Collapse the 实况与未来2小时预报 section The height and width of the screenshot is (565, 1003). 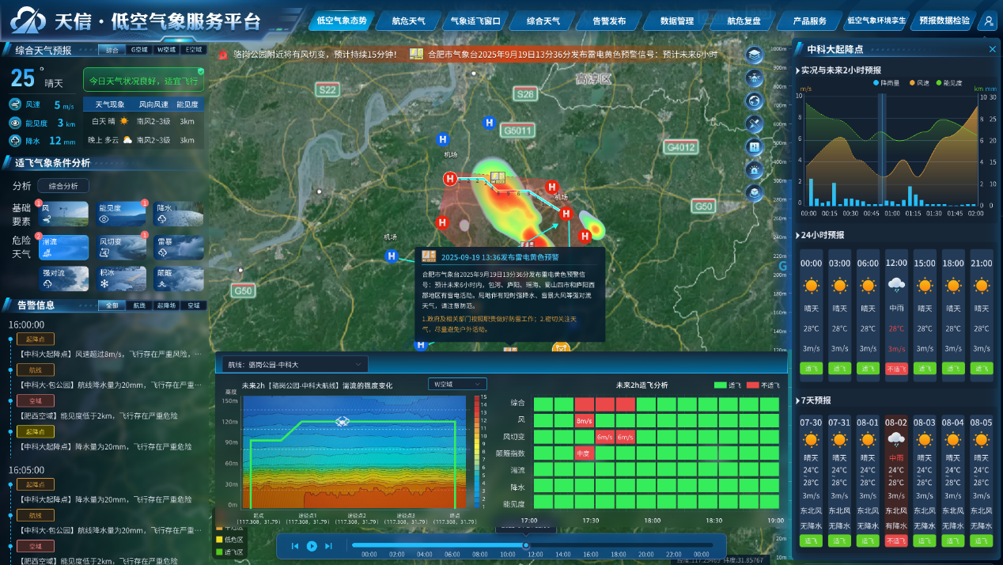[798, 70]
